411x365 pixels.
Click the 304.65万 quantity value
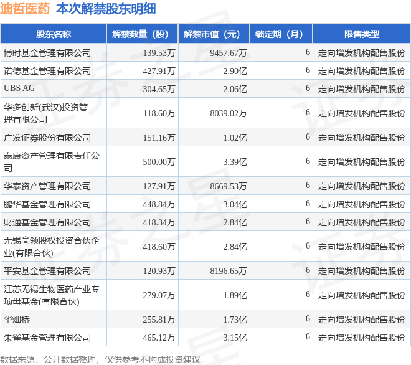159,90
